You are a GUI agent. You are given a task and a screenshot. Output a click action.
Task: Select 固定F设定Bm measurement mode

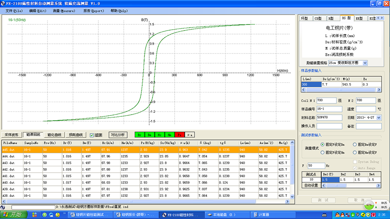tap(323, 144)
